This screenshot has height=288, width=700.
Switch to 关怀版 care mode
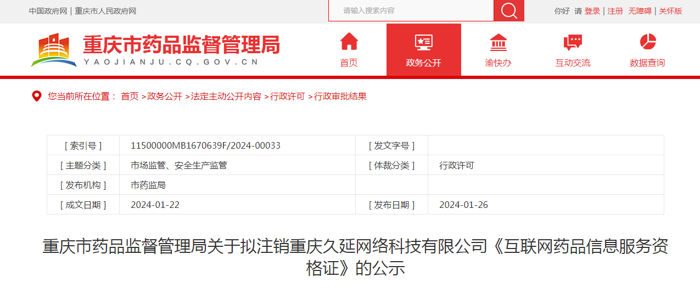coord(670,11)
